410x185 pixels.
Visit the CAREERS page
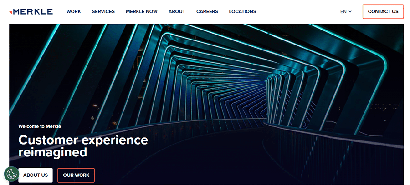point(207,11)
